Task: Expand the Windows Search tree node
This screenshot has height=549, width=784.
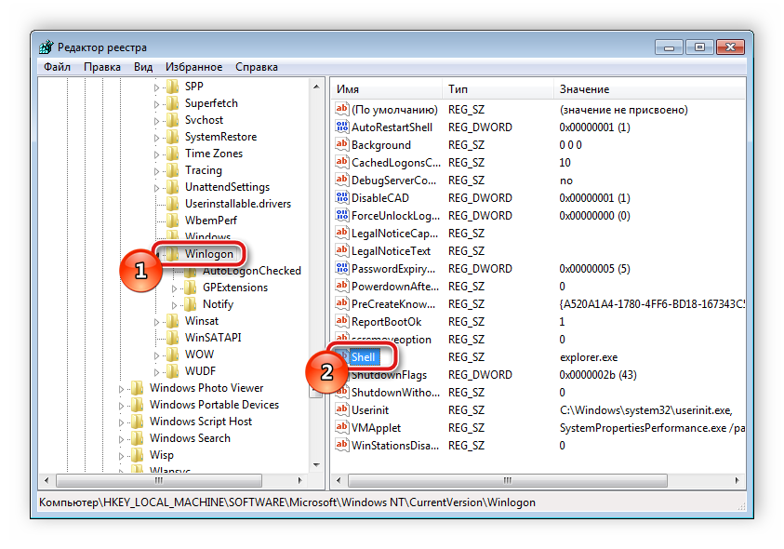Action: 121,439
